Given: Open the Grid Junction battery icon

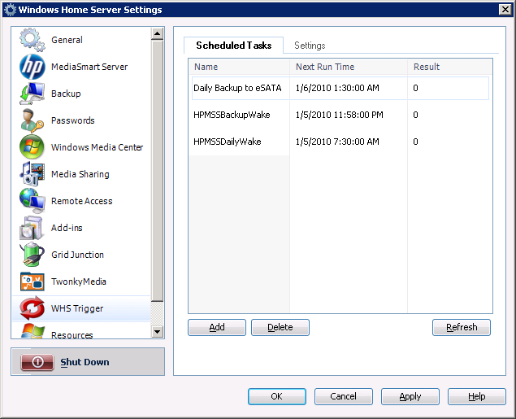Looking at the screenshot, I should tap(32, 255).
